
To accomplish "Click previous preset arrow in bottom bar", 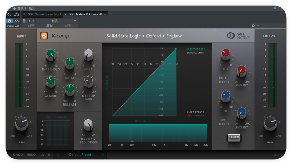I will tap(58, 154).
